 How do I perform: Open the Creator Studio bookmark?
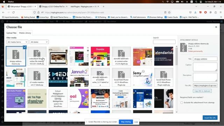[x=171, y=17]
